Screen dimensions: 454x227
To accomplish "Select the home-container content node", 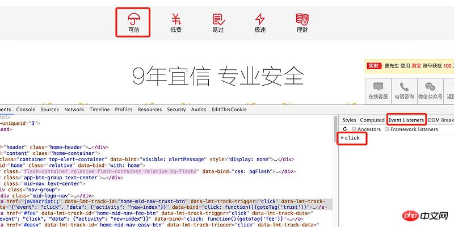I will (50, 153).
